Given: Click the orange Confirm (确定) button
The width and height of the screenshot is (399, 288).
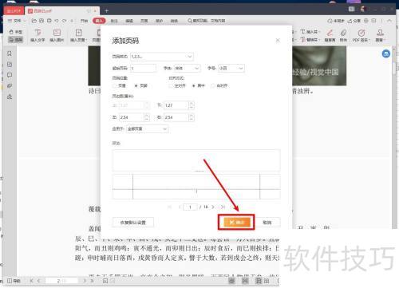Looking at the screenshot, I should (x=236, y=222).
